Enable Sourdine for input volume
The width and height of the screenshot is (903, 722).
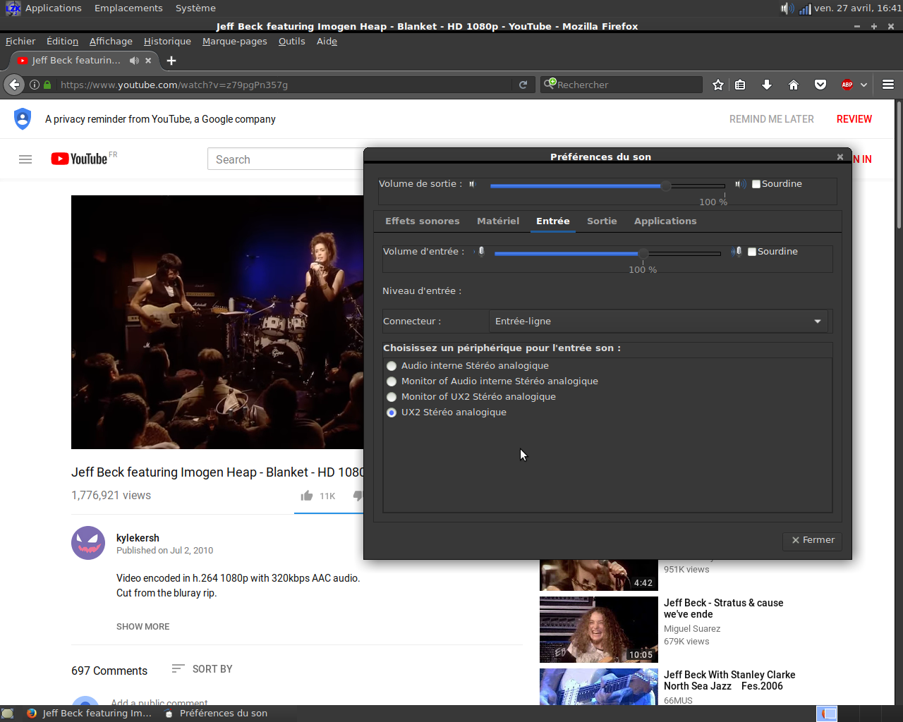tap(752, 252)
